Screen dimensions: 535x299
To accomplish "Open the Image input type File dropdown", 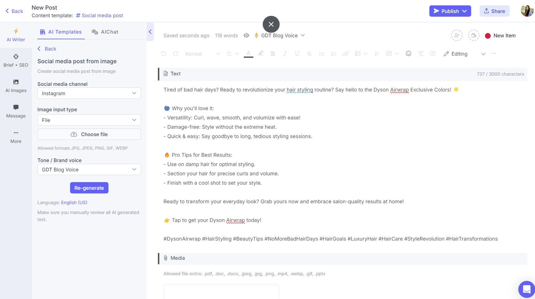I will coord(89,120).
